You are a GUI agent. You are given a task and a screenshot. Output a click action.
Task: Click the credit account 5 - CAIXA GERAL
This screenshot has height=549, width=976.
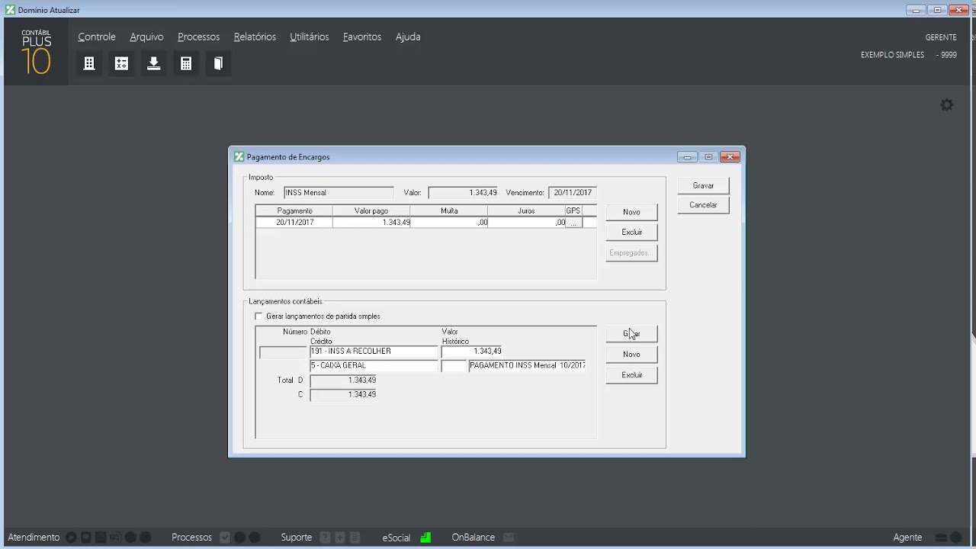point(374,366)
